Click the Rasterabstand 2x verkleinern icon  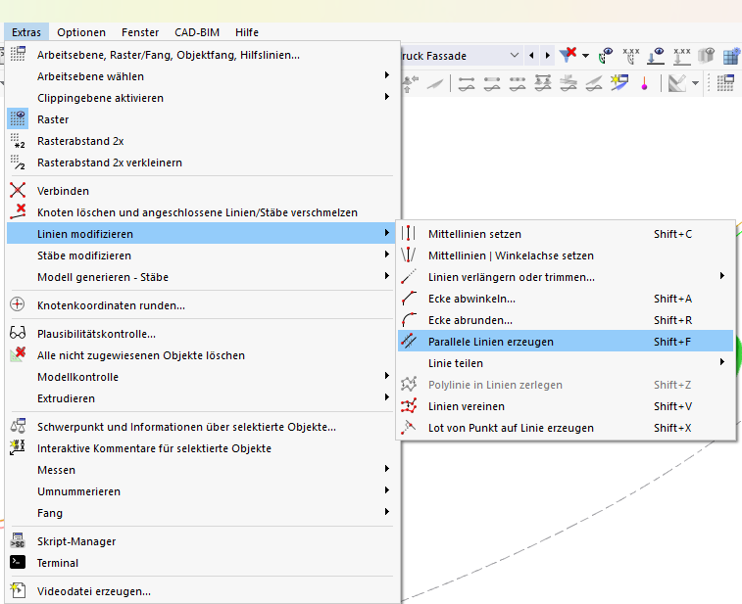pyautogui.click(x=18, y=163)
